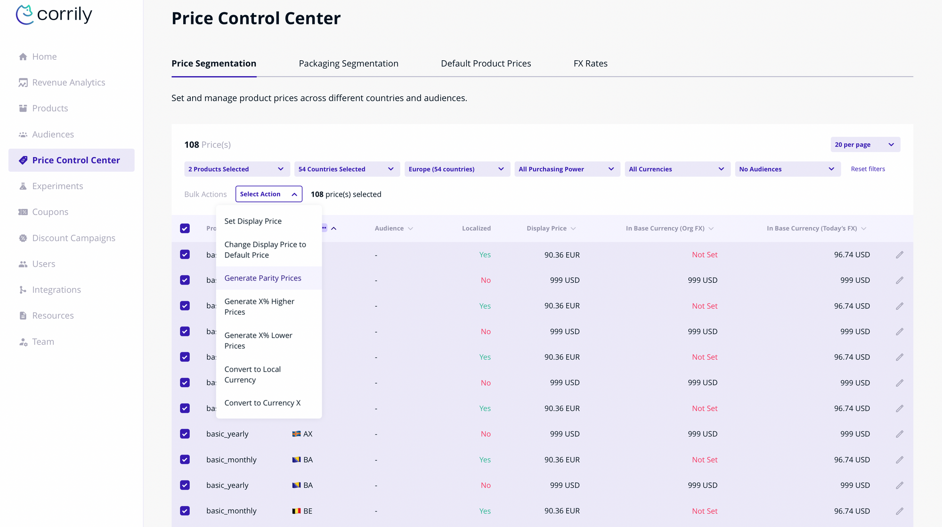The width and height of the screenshot is (942, 527).
Task: Choose Generate X% Higher Prices
Action: (269, 307)
